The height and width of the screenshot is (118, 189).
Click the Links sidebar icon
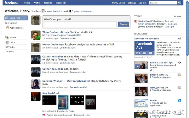[7, 42]
